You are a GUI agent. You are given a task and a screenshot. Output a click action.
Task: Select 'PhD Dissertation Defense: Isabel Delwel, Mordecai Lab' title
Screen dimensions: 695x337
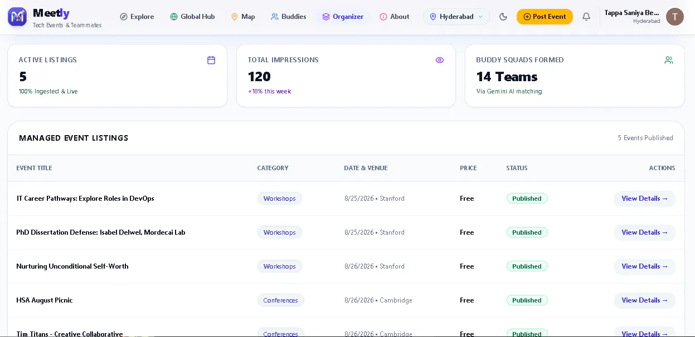pyautogui.click(x=101, y=232)
